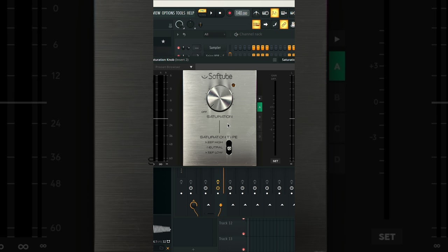Image resolution: width=448 pixels, height=252 pixels.
Task: Click the SET gain button
Action: [x=275, y=161]
